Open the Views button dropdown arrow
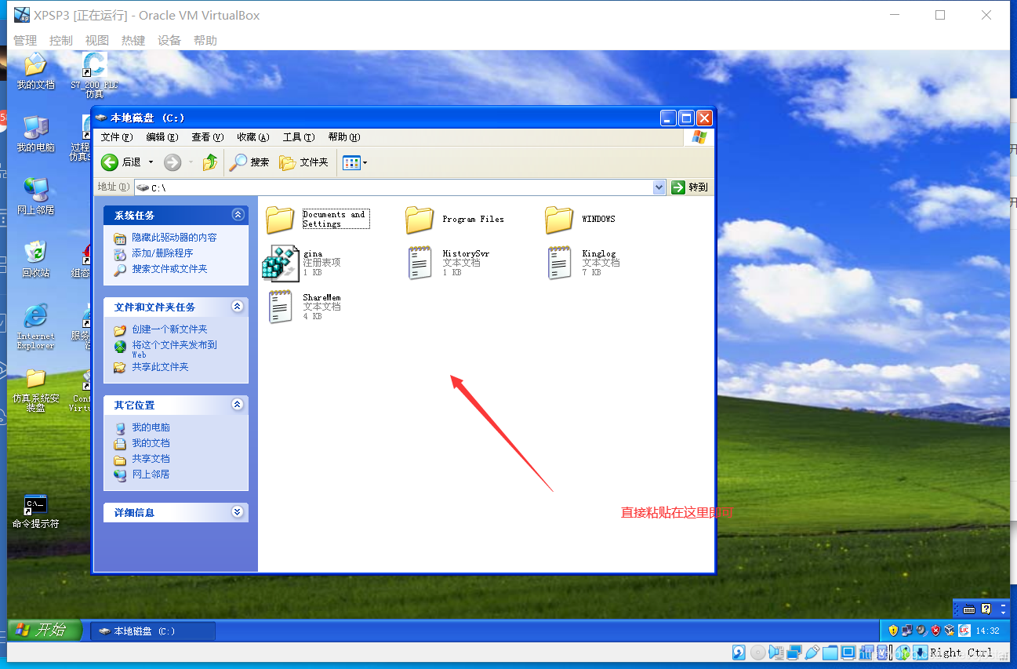 [365, 162]
